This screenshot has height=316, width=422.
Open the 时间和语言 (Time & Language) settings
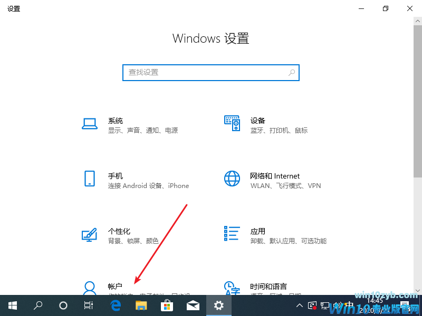pyautogui.click(x=268, y=287)
